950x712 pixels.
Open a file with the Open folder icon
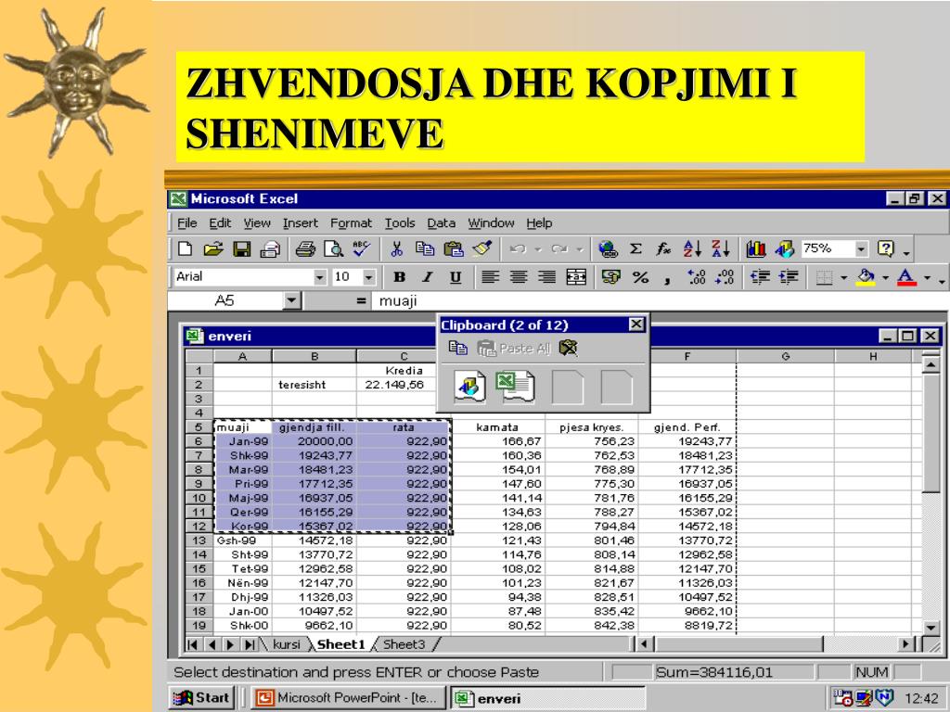click(213, 248)
